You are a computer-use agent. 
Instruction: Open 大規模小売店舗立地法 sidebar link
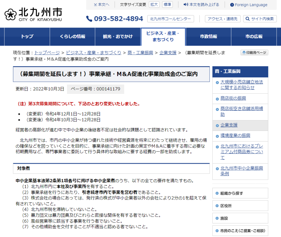coord(241,85)
